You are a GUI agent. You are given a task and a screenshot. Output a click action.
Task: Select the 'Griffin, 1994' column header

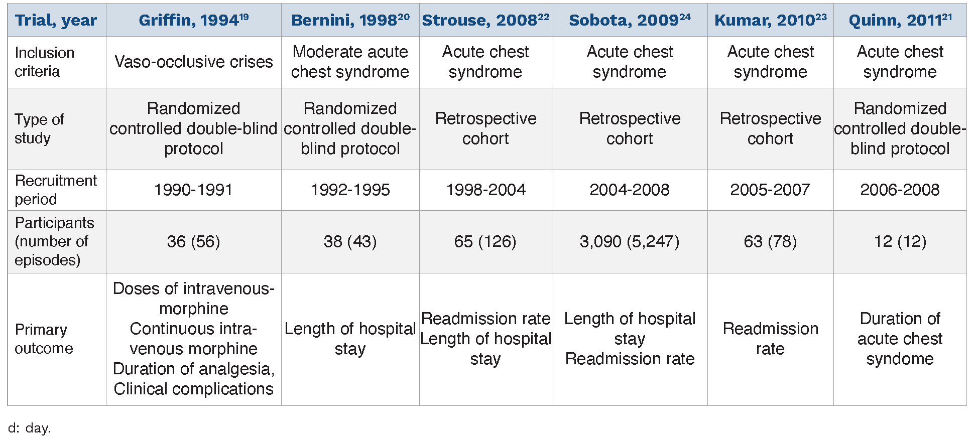click(188, 21)
